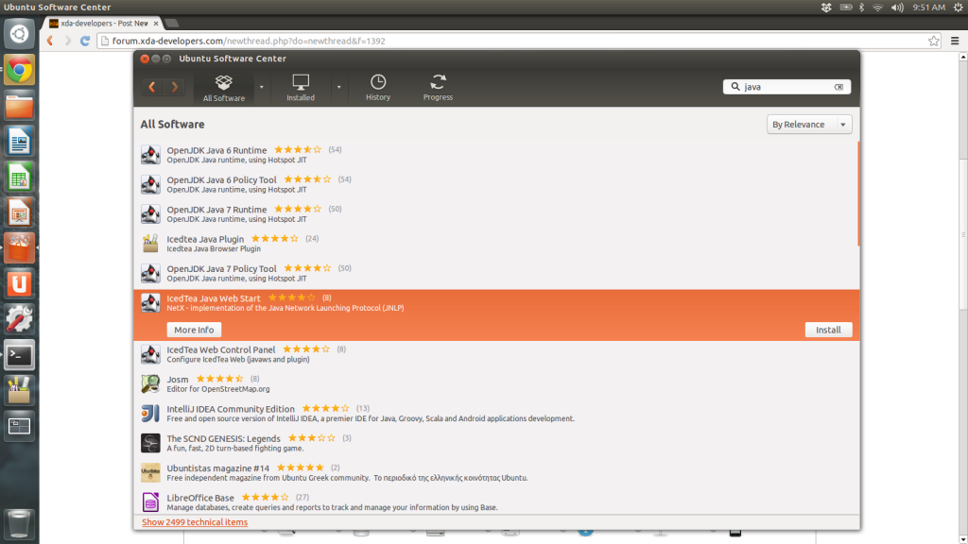
Task: Open LibreOffice Calc from launcher
Action: coord(19,177)
